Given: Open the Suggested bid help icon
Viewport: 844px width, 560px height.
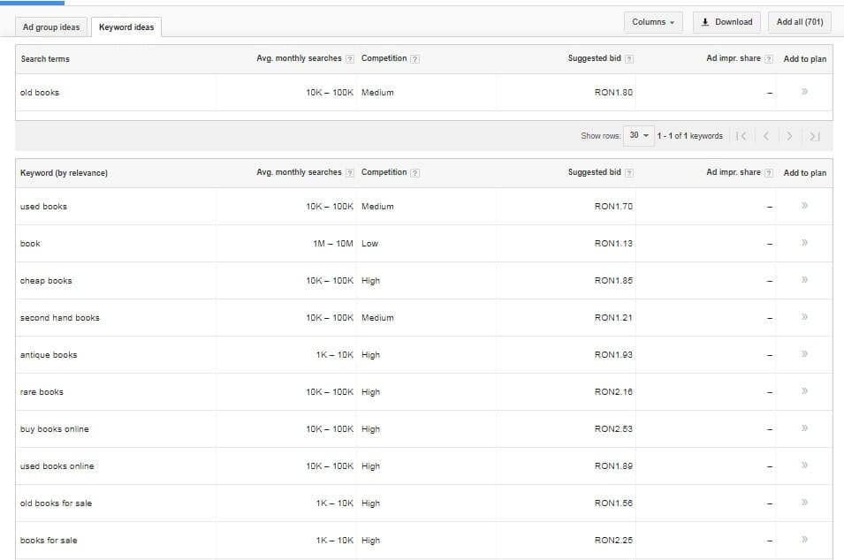Looking at the screenshot, I should [x=627, y=58].
